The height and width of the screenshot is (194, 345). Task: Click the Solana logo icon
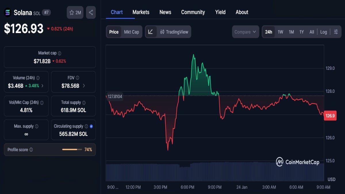(x=7, y=12)
